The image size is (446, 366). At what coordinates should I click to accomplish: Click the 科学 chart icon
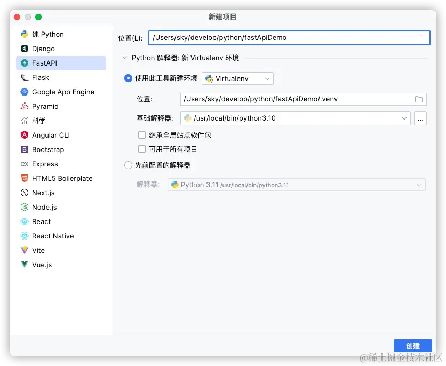[x=25, y=121]
